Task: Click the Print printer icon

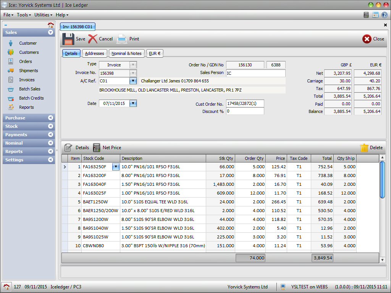Action: (x=122, y=39)
